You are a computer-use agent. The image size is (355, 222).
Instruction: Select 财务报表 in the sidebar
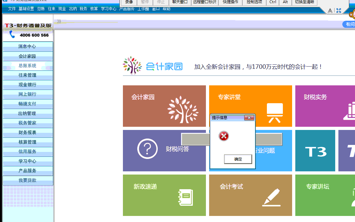[28, 132]
